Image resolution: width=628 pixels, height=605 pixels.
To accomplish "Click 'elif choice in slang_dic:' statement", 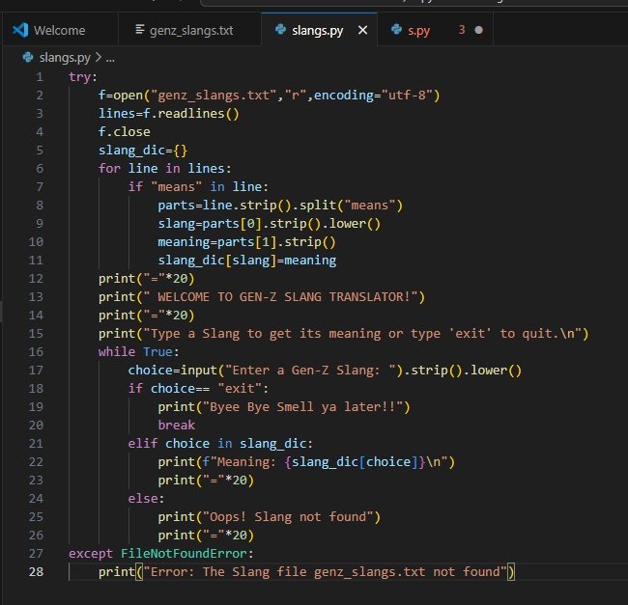I will [x=220, y=444].
